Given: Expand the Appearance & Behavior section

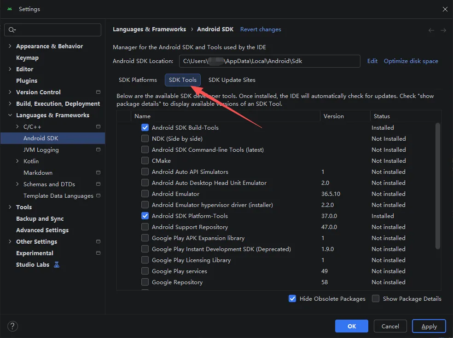Looking at the screenshot, I should click(10, 46).
